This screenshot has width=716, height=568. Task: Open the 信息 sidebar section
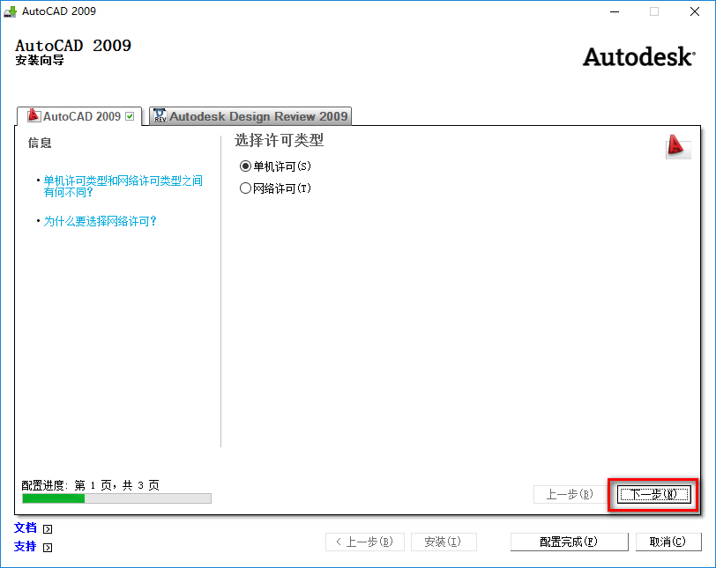point(40,143)
